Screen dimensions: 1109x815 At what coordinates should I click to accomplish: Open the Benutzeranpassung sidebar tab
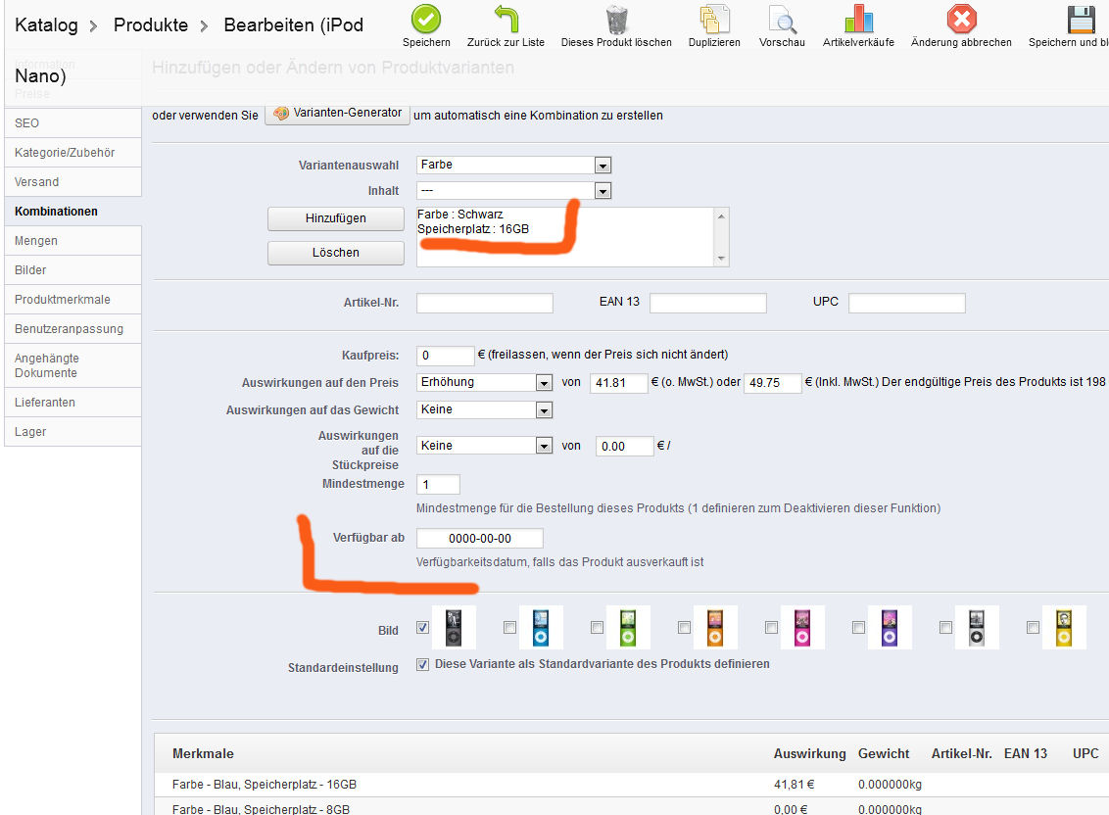tap(72, 329)
